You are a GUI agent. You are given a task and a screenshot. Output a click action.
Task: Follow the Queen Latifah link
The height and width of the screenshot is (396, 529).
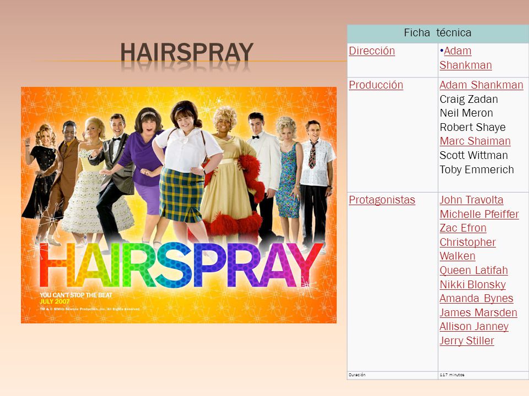[x=474, y=271]
